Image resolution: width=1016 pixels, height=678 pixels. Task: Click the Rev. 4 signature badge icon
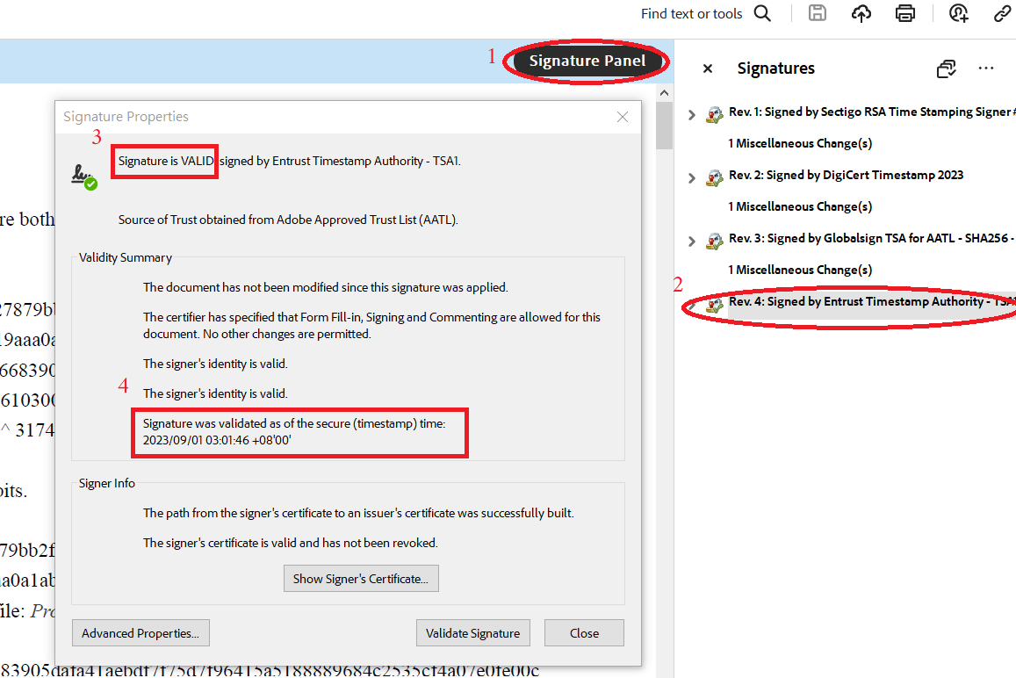click(714, 304)
